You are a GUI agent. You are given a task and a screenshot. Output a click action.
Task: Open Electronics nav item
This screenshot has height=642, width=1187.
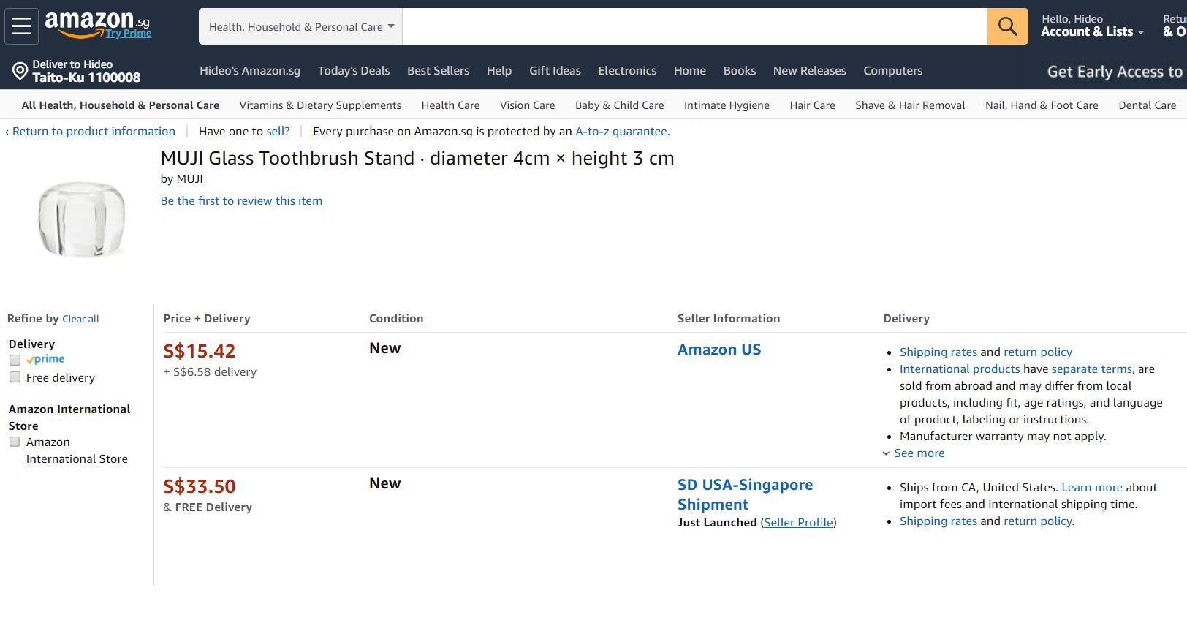pos(627,71)
